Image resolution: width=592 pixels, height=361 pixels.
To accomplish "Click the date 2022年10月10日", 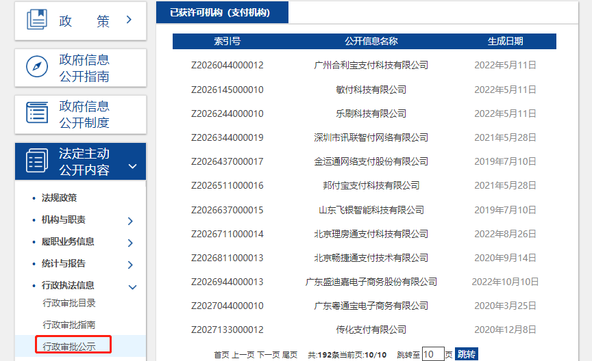I will pyautogui.click(x=505, y=282).
